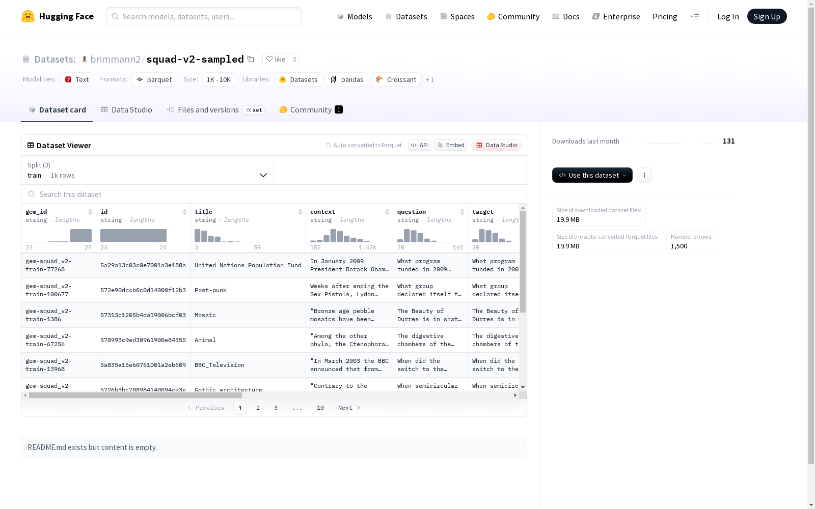Click the Hugging Face logo icon
This screenshot has width=815, height=509.
(x=28, y=16)
